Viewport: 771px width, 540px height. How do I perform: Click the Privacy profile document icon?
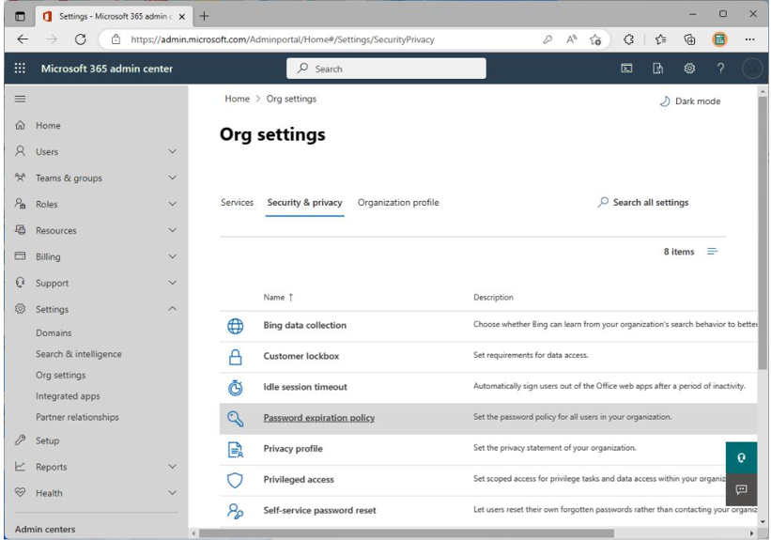[235, 449]
